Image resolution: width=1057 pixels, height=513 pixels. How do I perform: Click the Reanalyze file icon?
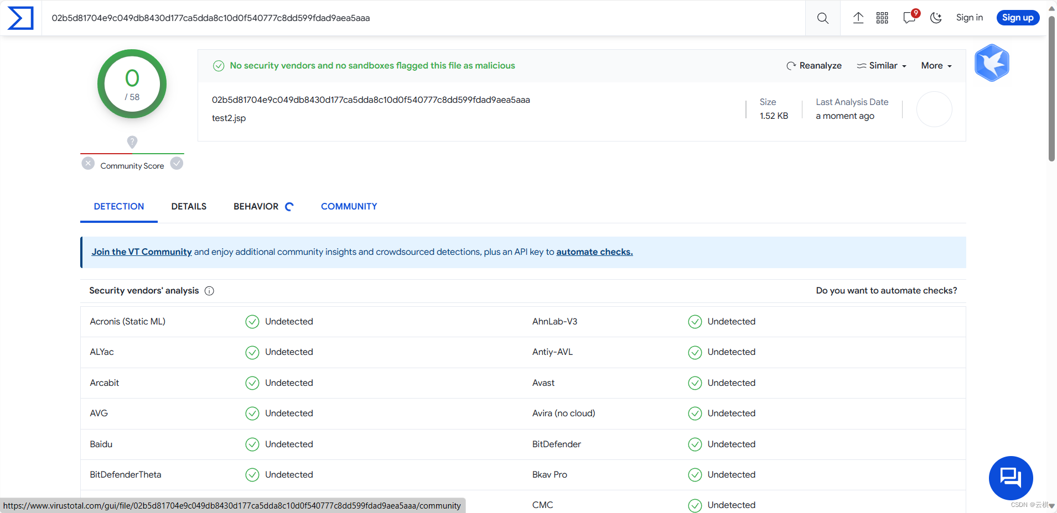[x=791, y=65]
